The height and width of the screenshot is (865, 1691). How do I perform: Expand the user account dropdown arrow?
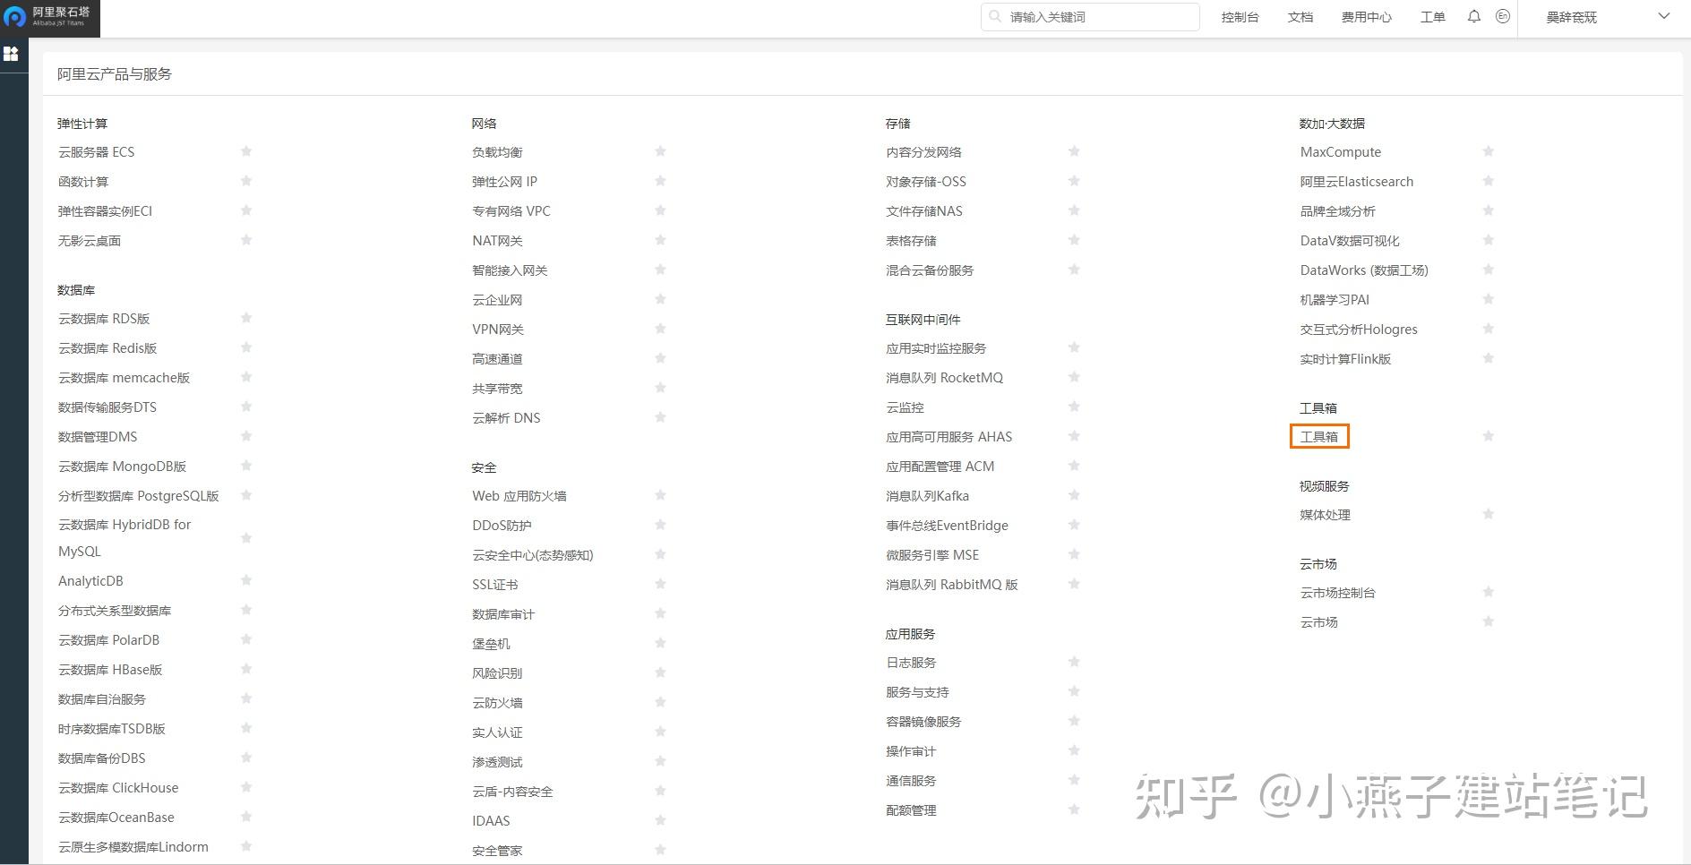click(x=1664, y=16)
